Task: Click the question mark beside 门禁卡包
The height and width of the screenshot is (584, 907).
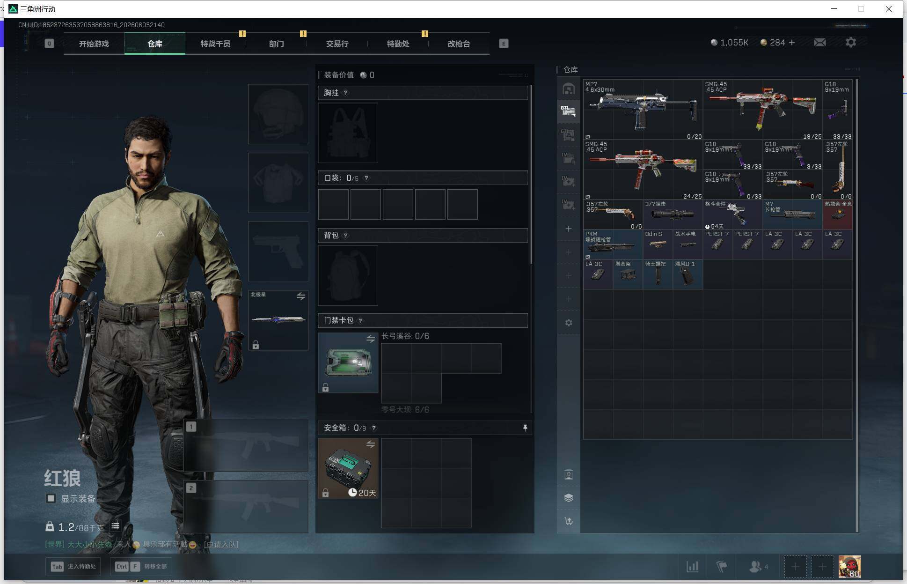Action: click(x=360, y=320)
